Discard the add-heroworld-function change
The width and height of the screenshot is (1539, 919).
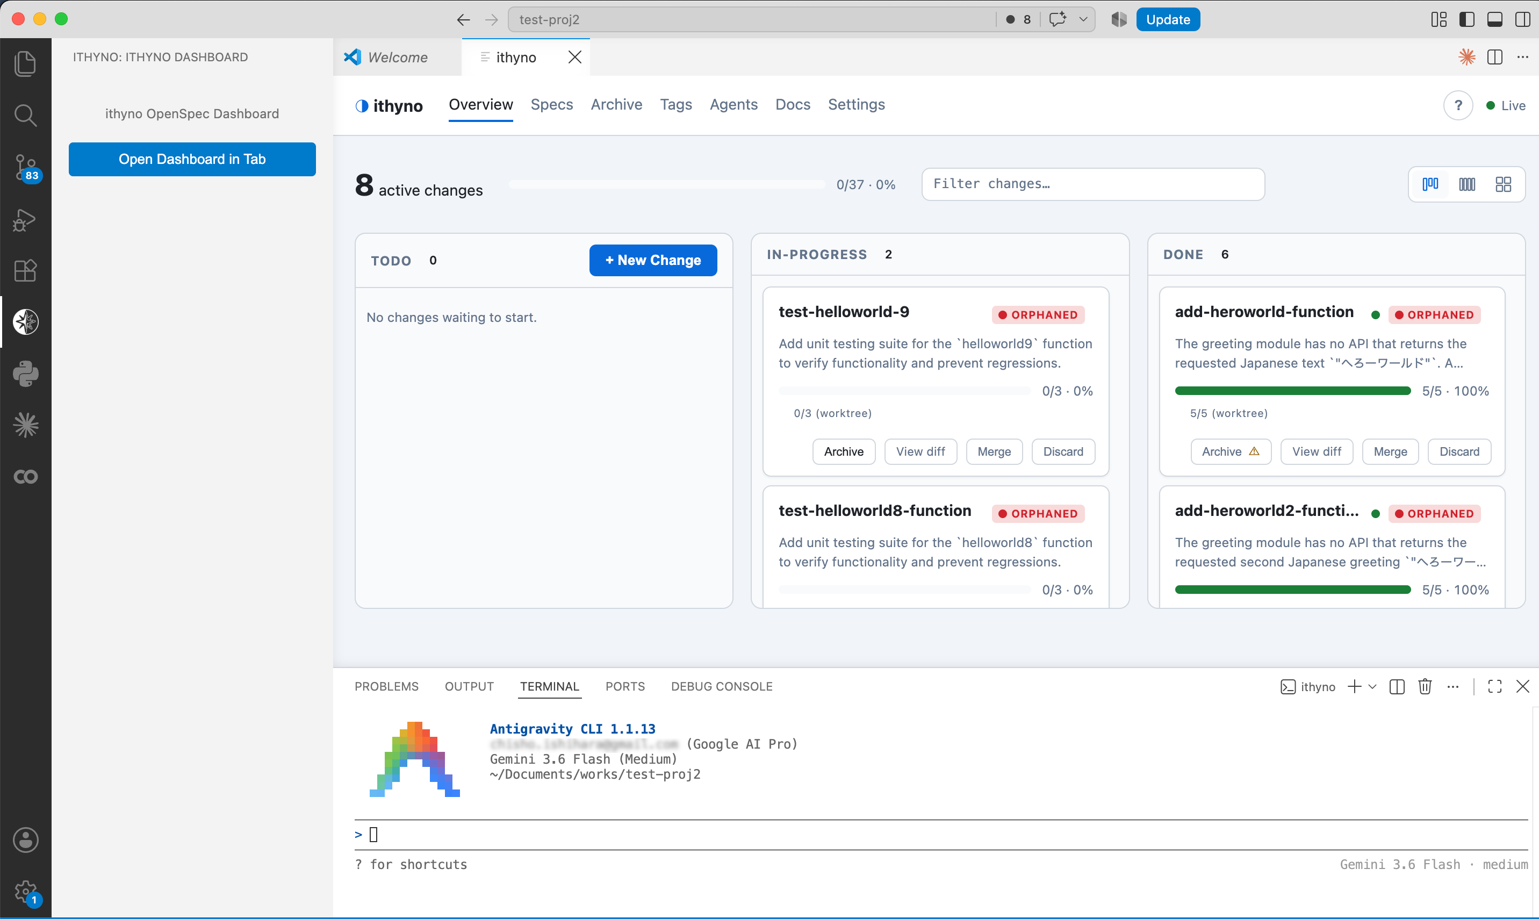coord(1459,451)
